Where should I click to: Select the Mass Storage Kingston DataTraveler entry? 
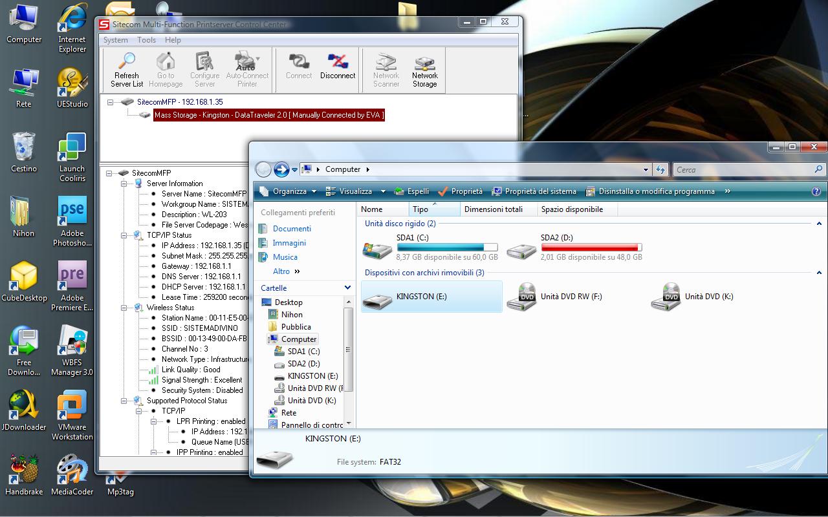(x=268, y=115)
